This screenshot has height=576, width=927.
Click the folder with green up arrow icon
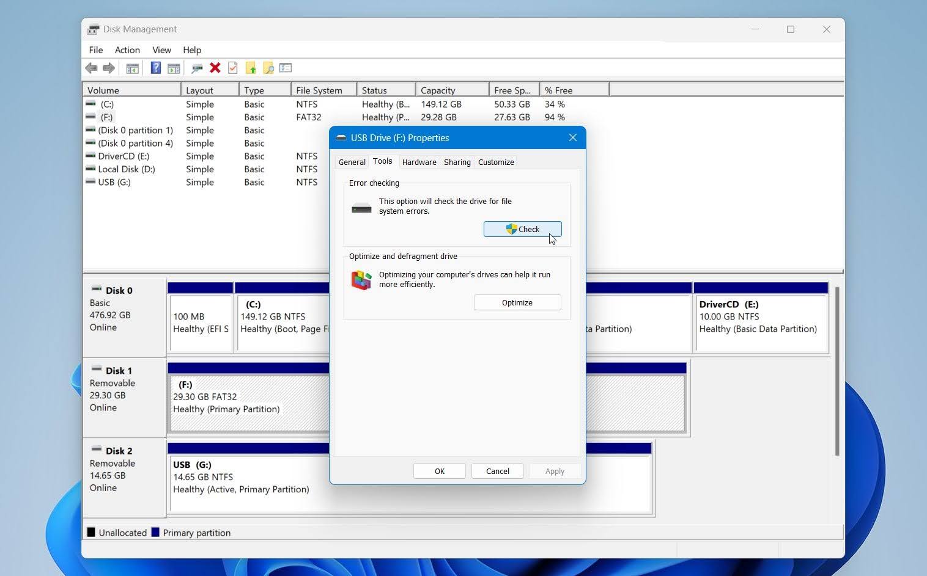coord(250,68)
